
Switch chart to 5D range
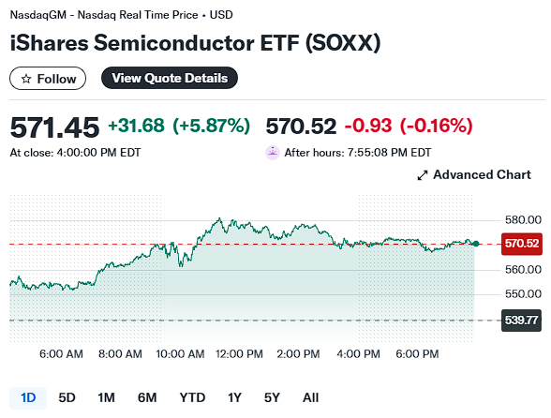[x=67, y=398]
